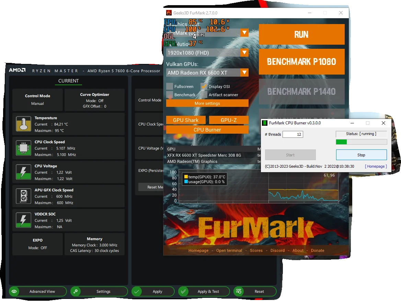The width and height of the screenshot is (401, 301).
Task: Click Open terminal in FurMark footer
Action: click(229, 250)
